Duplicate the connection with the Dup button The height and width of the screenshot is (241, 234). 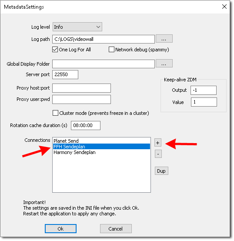[161, 171]
